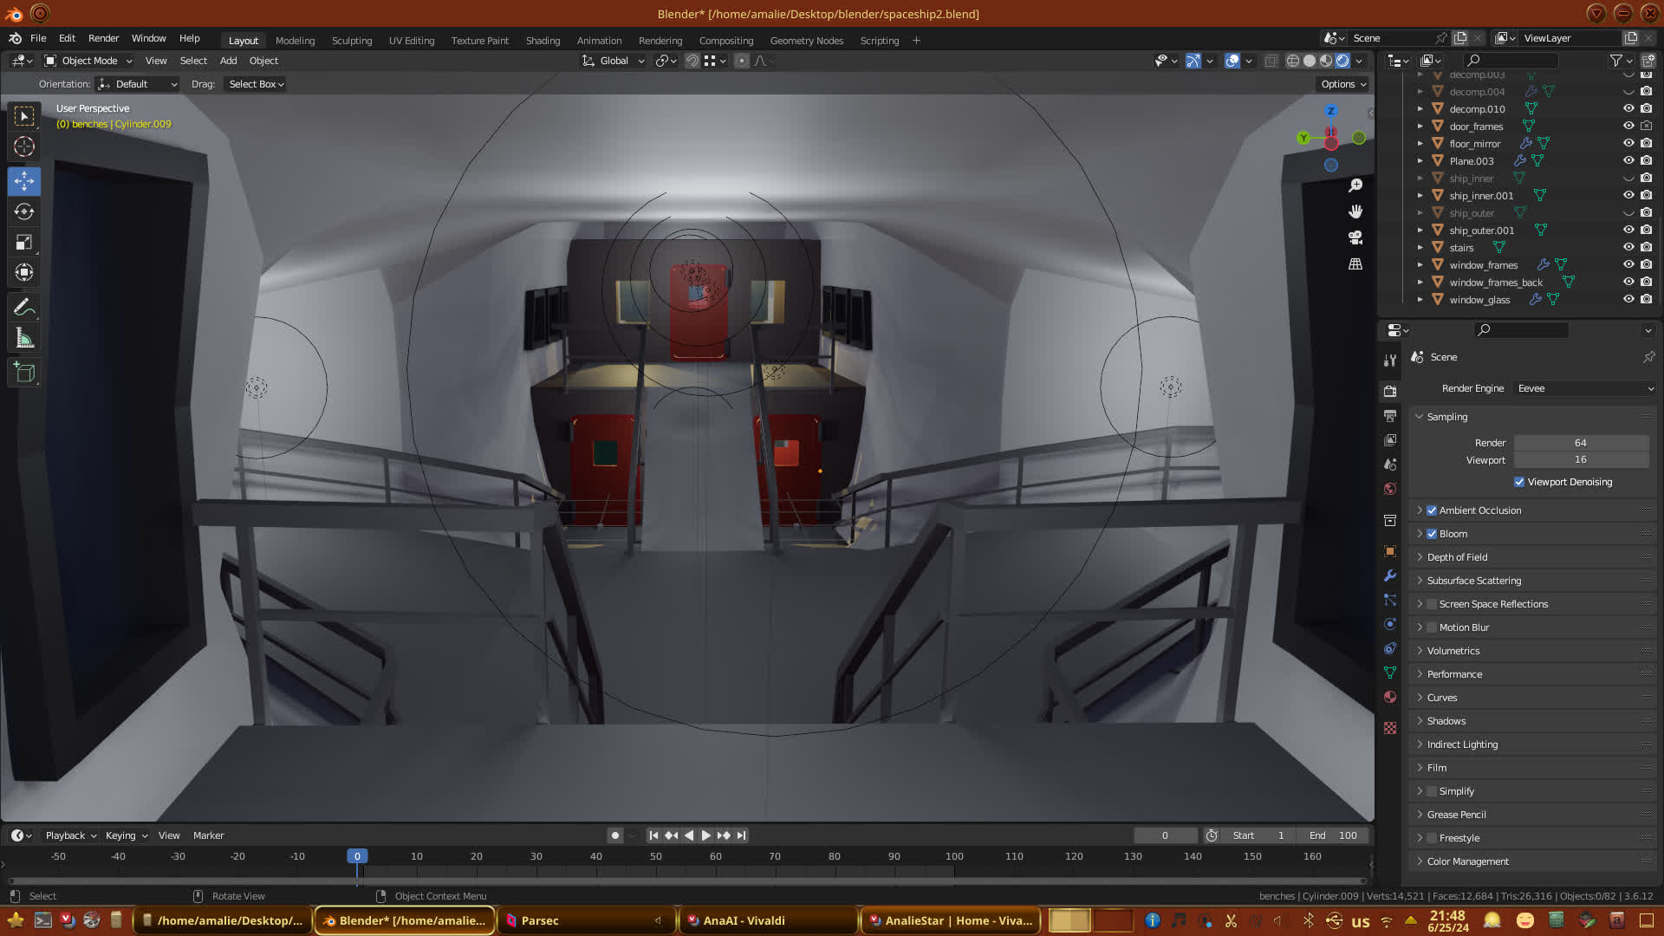
Task: Disable the Bloom checkbox
Action: click(1432, 534)
